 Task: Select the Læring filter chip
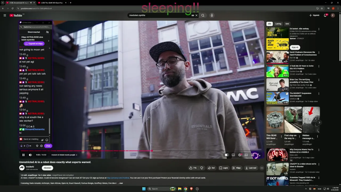coord(278,24)
